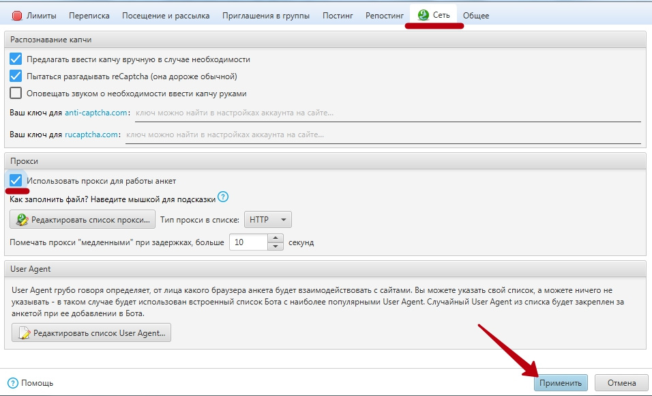This screenshot has height=396, width=652.
Task: Open the proxy type HTTP dropdown
Action: tap(267, 220)
